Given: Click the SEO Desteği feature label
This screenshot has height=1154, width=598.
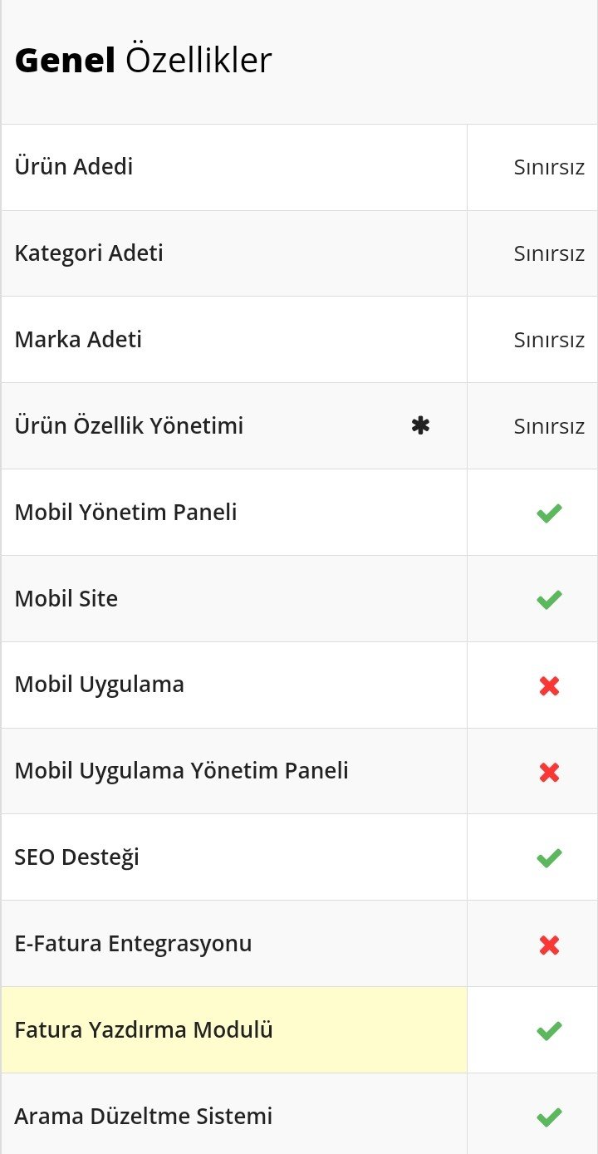Looking at the screenshot, I should click(77, 857).
